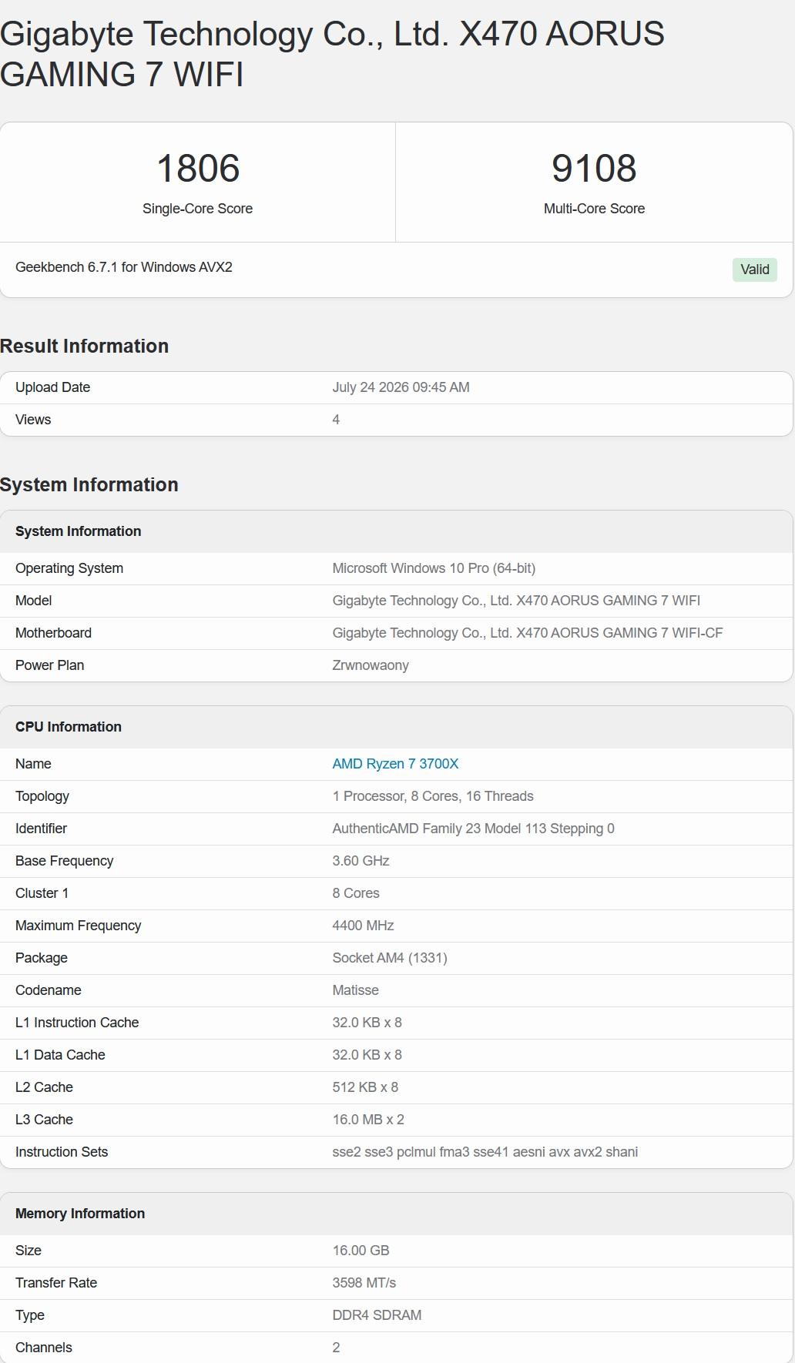Click the Multi-Core Score label

(x=594, y=209)
